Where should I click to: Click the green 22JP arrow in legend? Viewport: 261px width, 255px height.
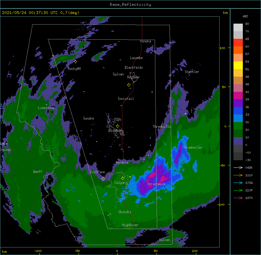point(238,190)
